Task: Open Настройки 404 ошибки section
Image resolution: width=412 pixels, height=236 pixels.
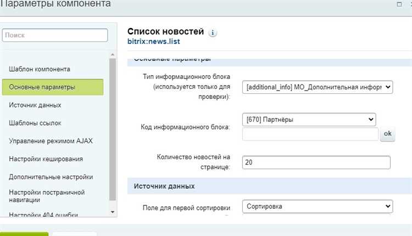Action: pos(43,215)
